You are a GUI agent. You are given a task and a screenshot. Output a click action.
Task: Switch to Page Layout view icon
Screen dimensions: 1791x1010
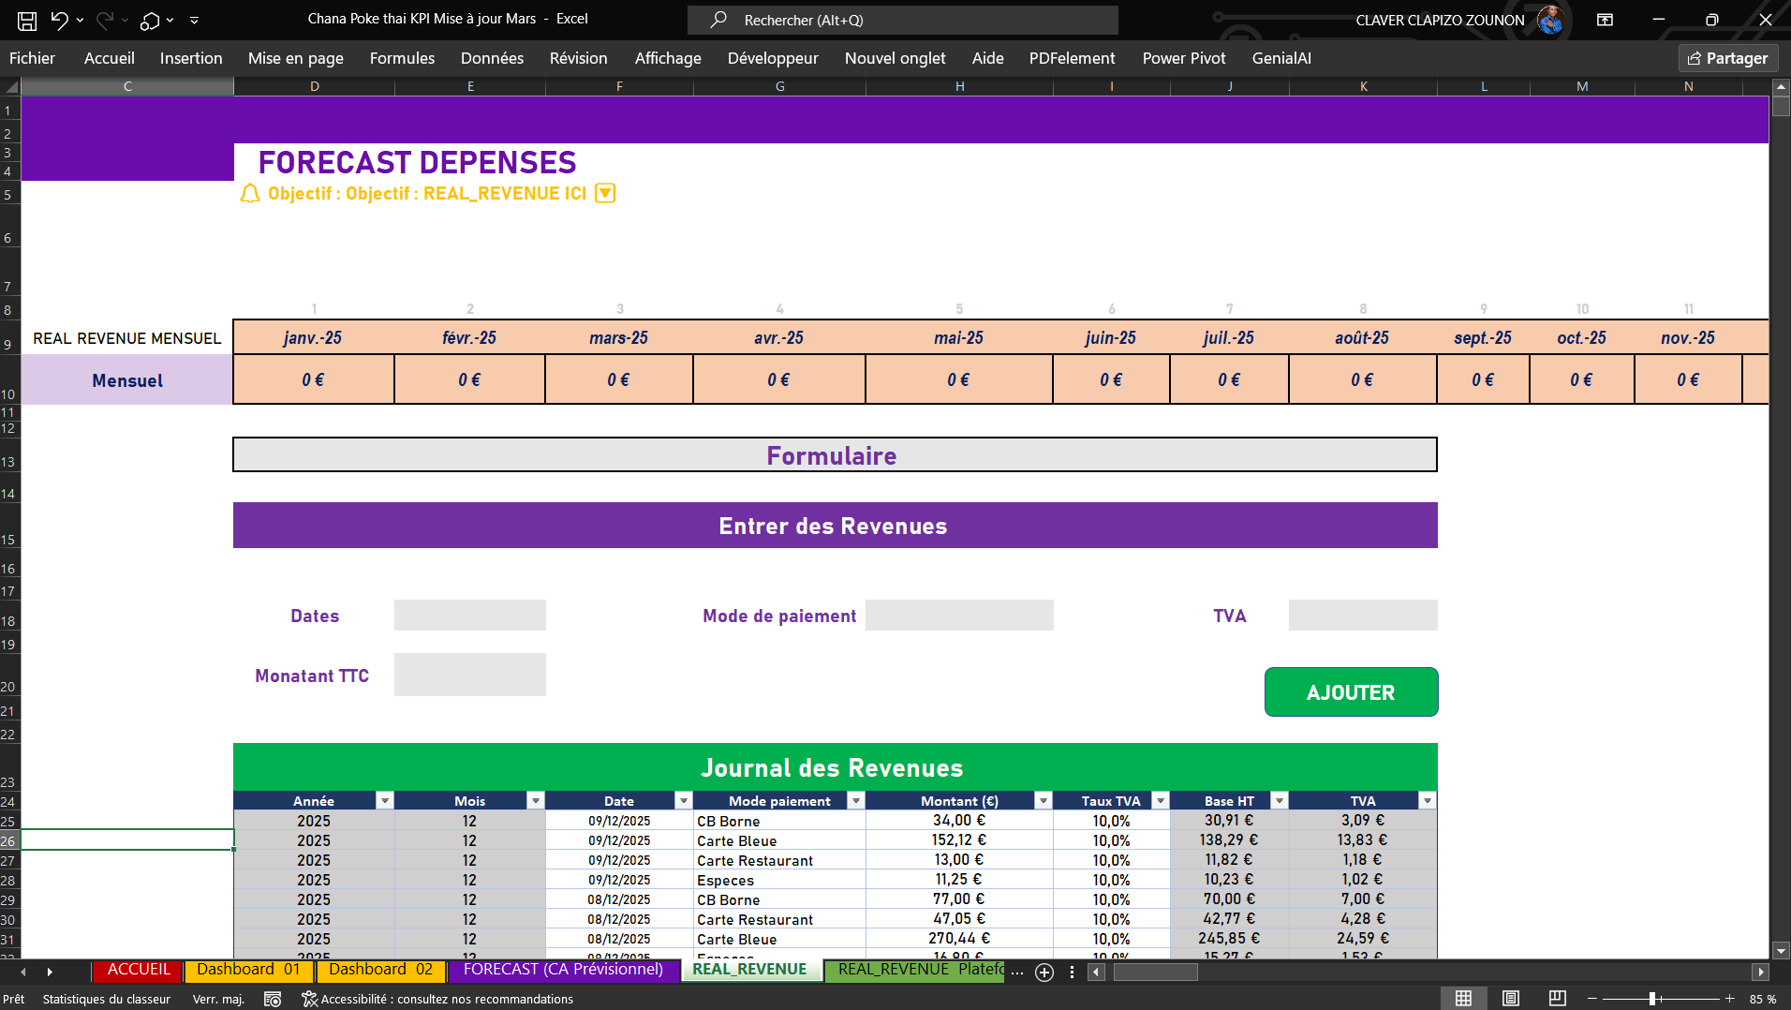coord(1511,999)
